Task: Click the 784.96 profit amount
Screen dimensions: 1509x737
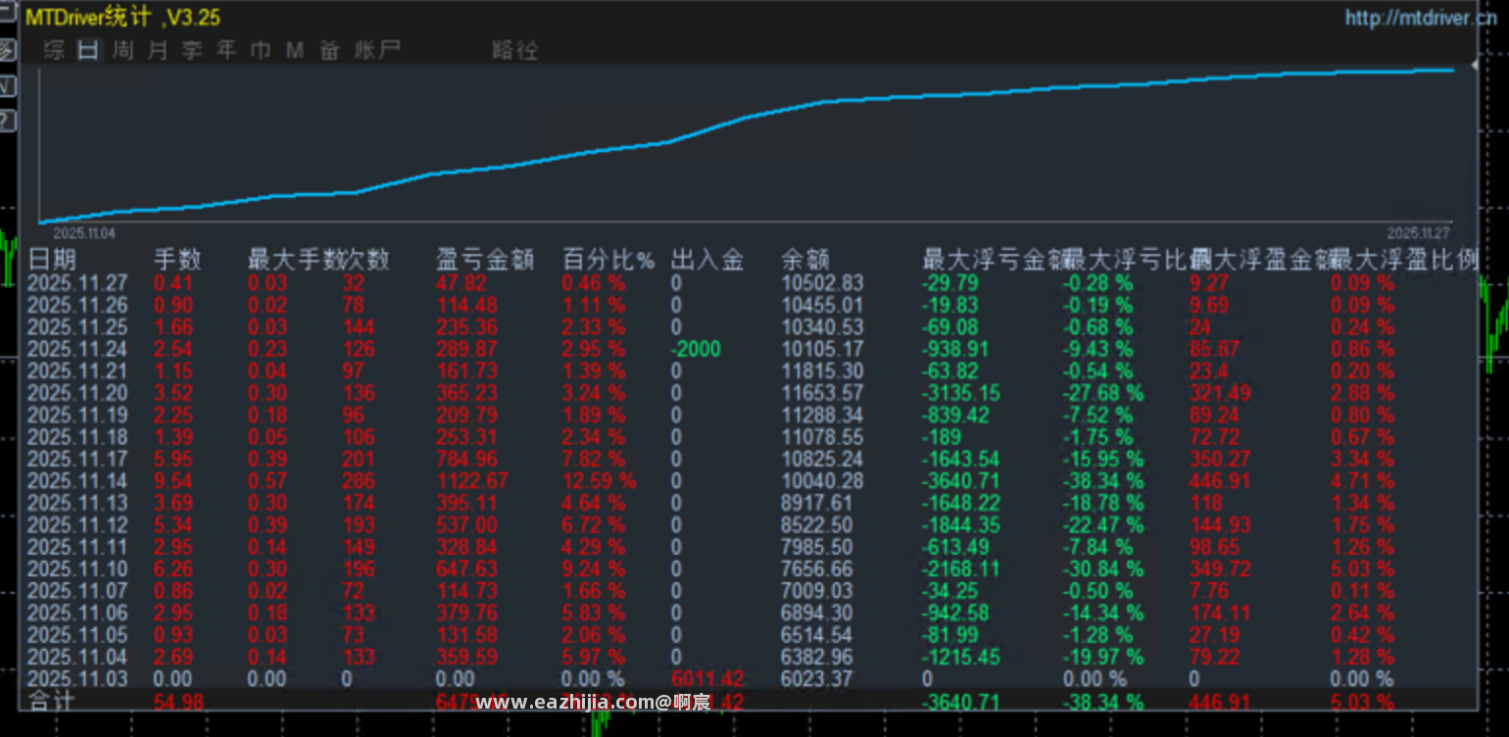Action: (x=466, y=459)
